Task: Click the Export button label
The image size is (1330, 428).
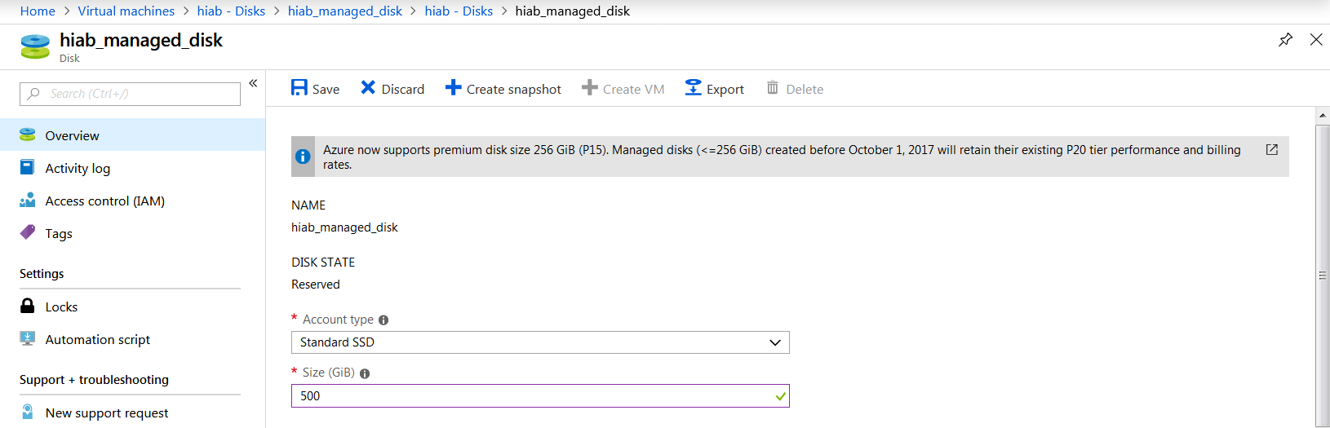Action: pos(725,90)
